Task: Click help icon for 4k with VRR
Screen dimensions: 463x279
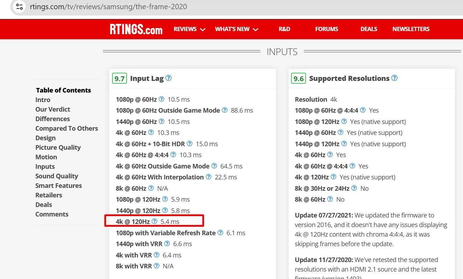Action: tap(156, 255)
